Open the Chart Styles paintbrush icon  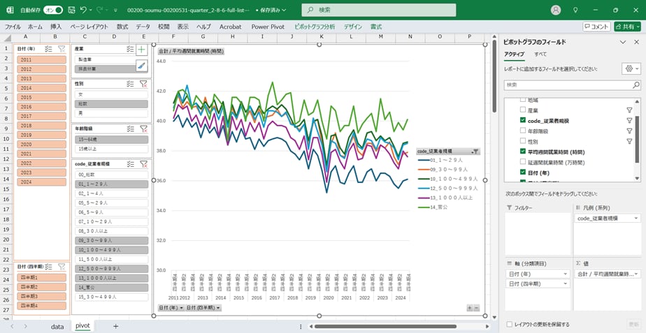point(141,66)
